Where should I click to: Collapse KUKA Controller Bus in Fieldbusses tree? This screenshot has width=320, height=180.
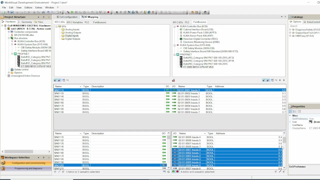[x=174, y=26]
